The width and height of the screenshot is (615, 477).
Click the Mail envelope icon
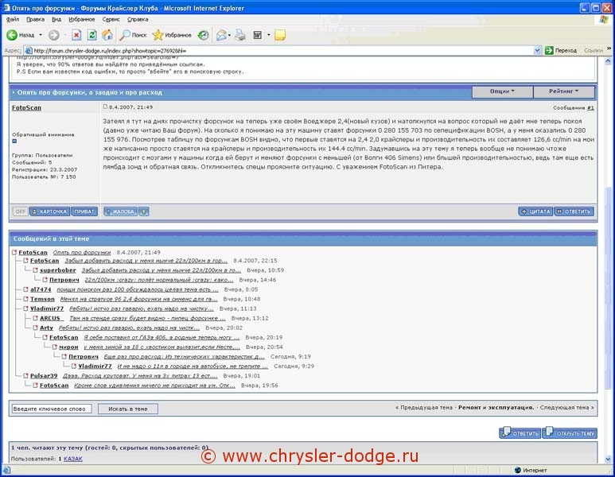(x=221, y=35)
